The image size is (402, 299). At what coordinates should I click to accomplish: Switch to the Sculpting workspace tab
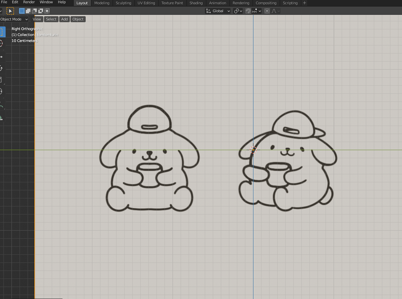(x=124, y=3)
